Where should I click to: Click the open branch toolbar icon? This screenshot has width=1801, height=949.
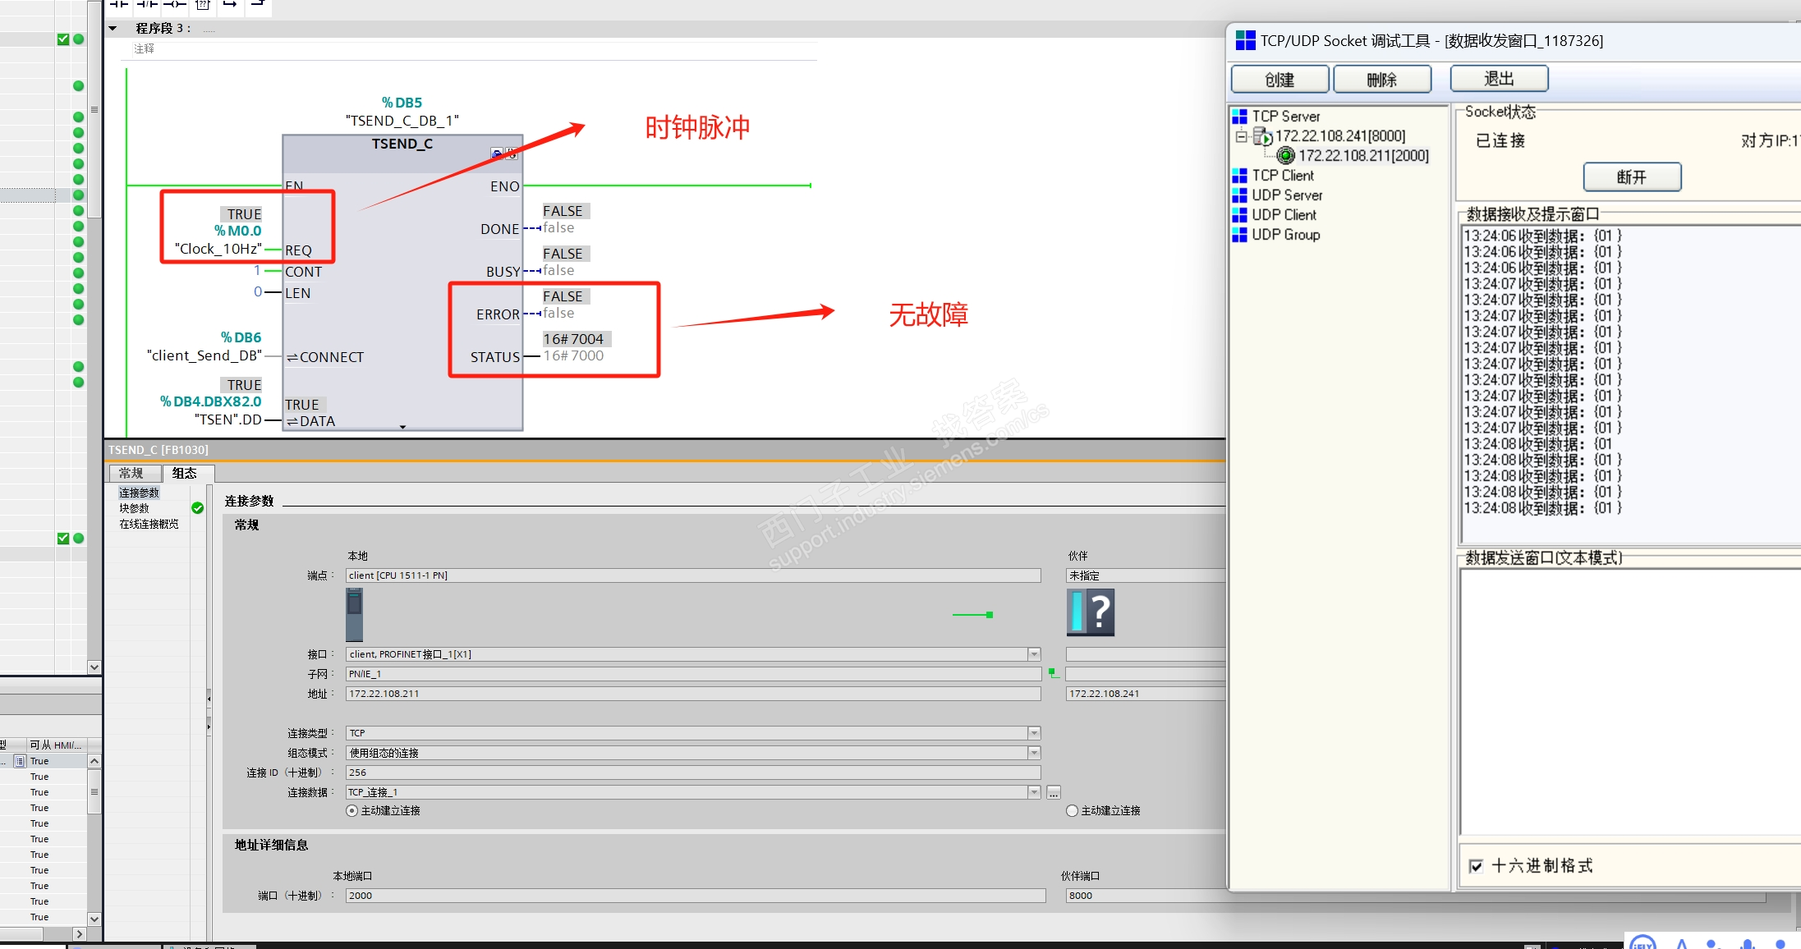pos(230,5)
